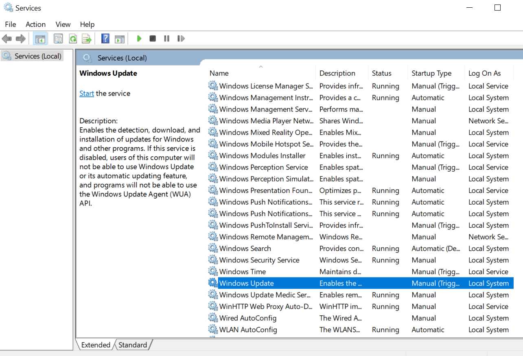
Task: Click the Stop Service toolbar button
Action: pos(153,39)
